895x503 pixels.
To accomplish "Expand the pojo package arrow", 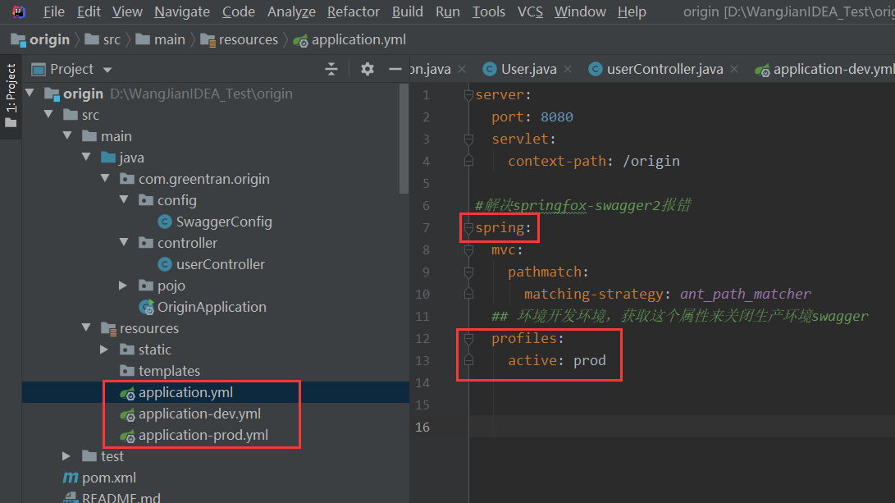I will click(123, 286).
